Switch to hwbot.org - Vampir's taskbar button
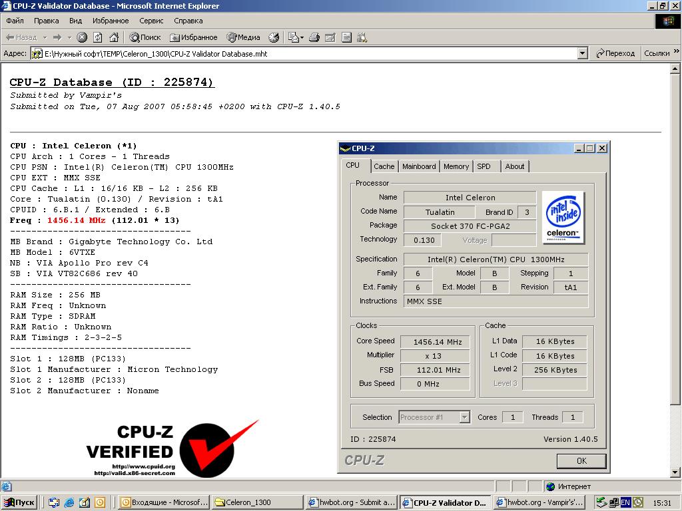 [539, 502]
